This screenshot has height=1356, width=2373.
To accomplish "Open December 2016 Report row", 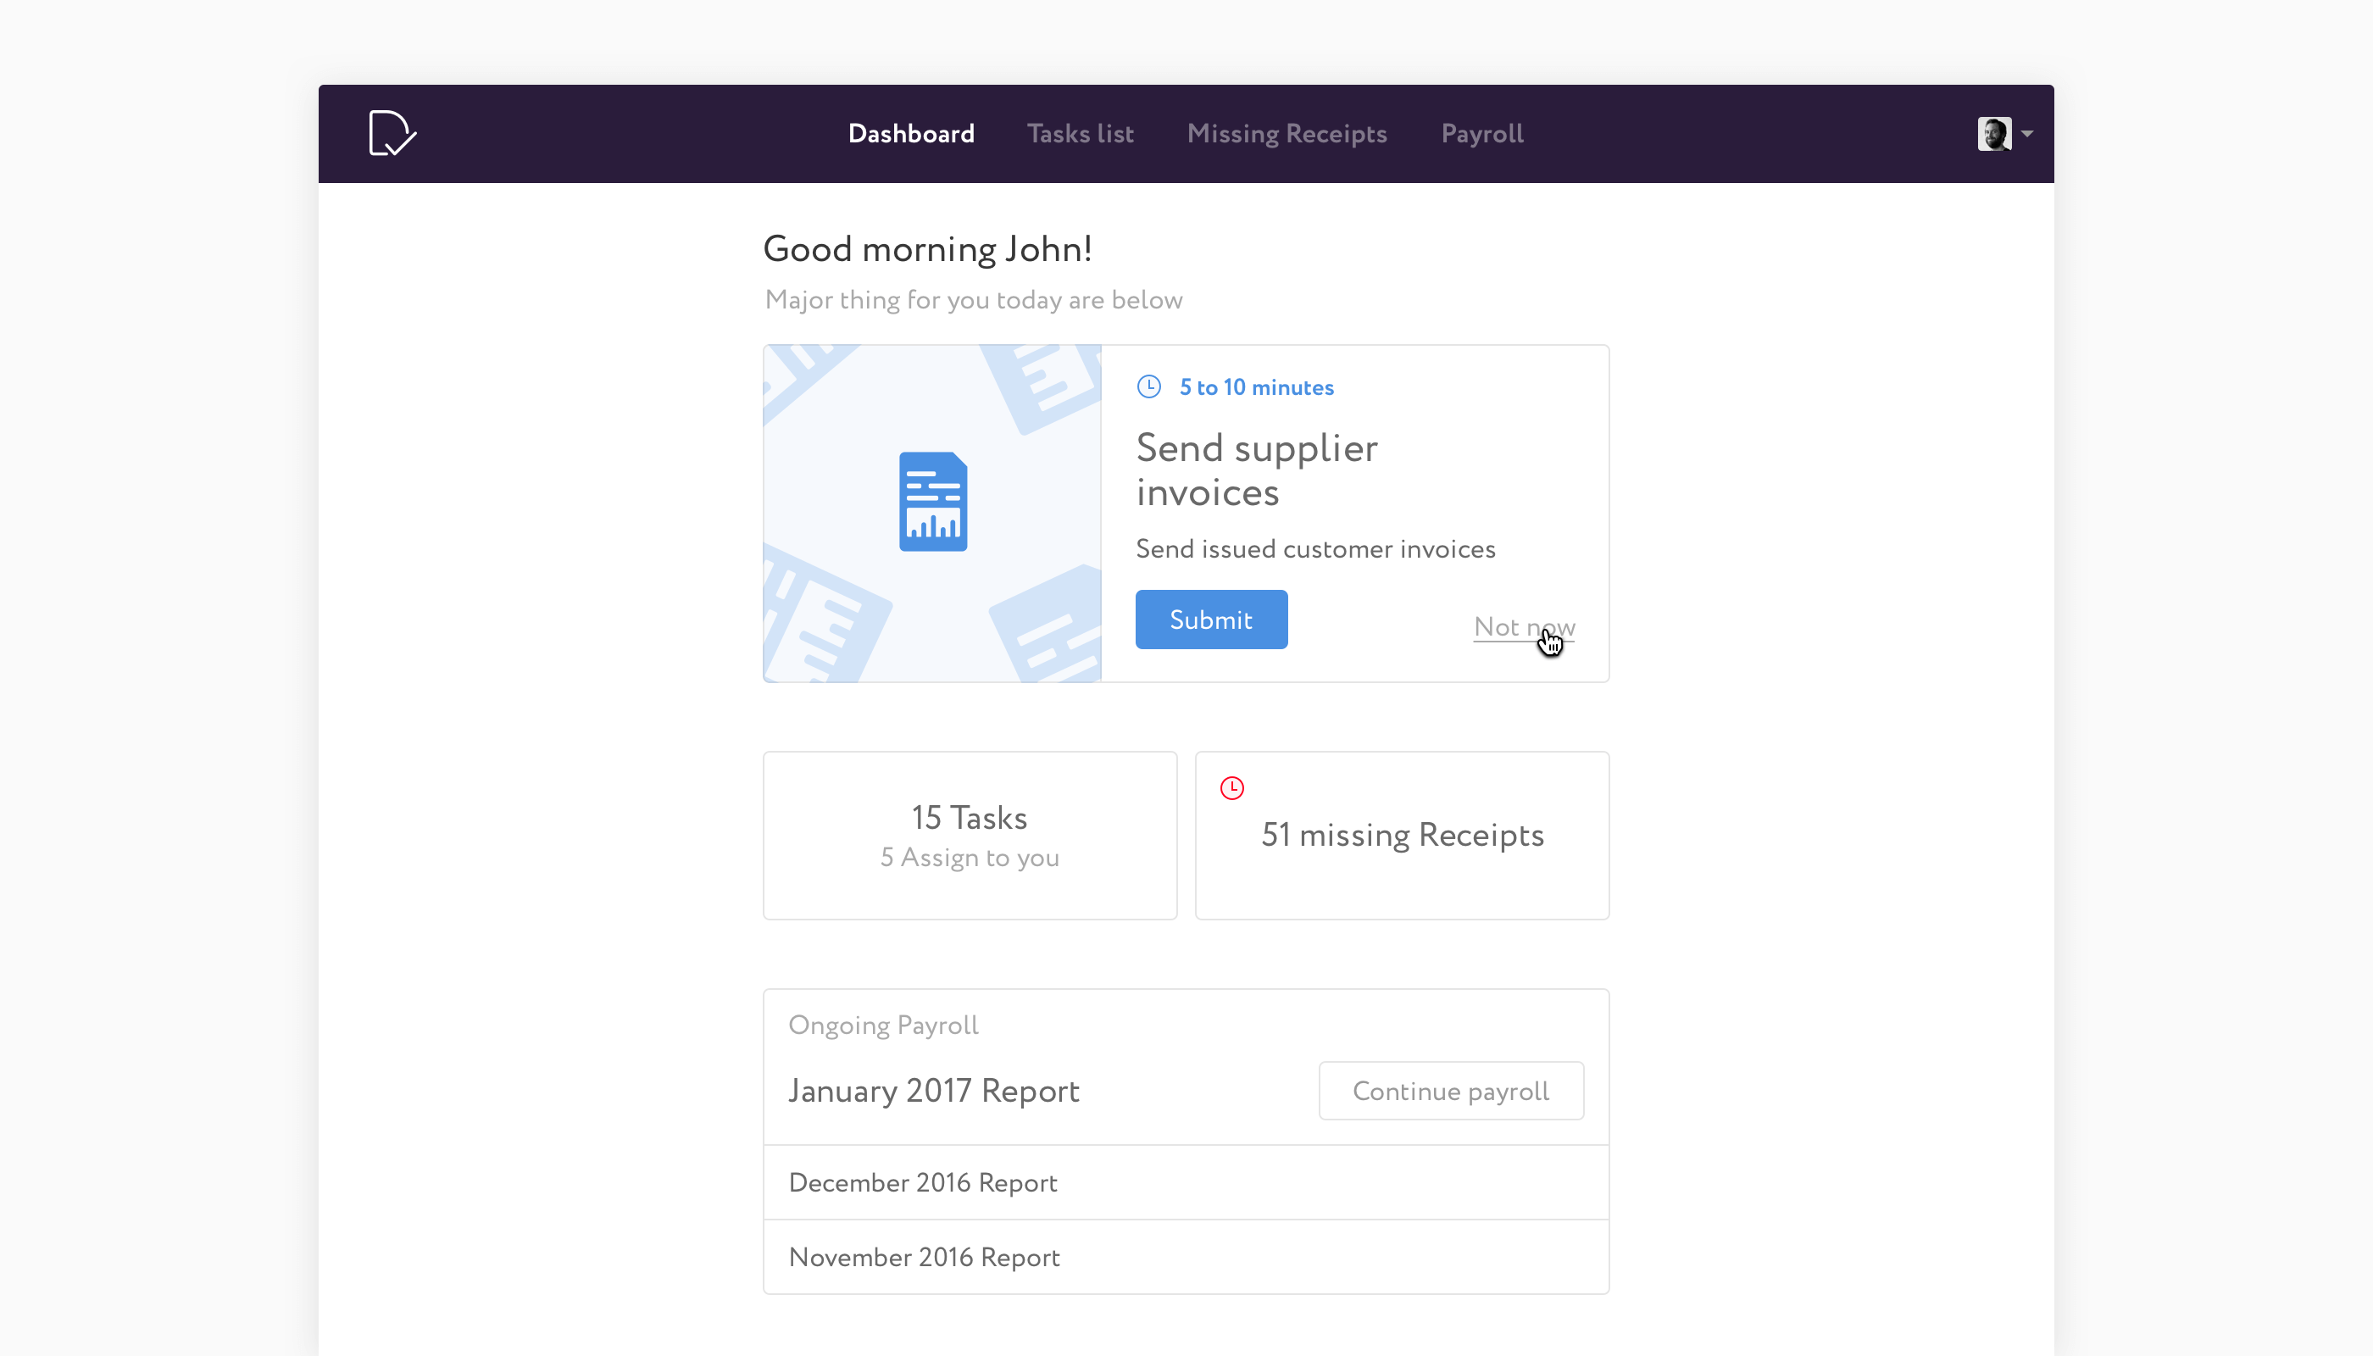I will pyautogui.click(x=922, y=1183).
